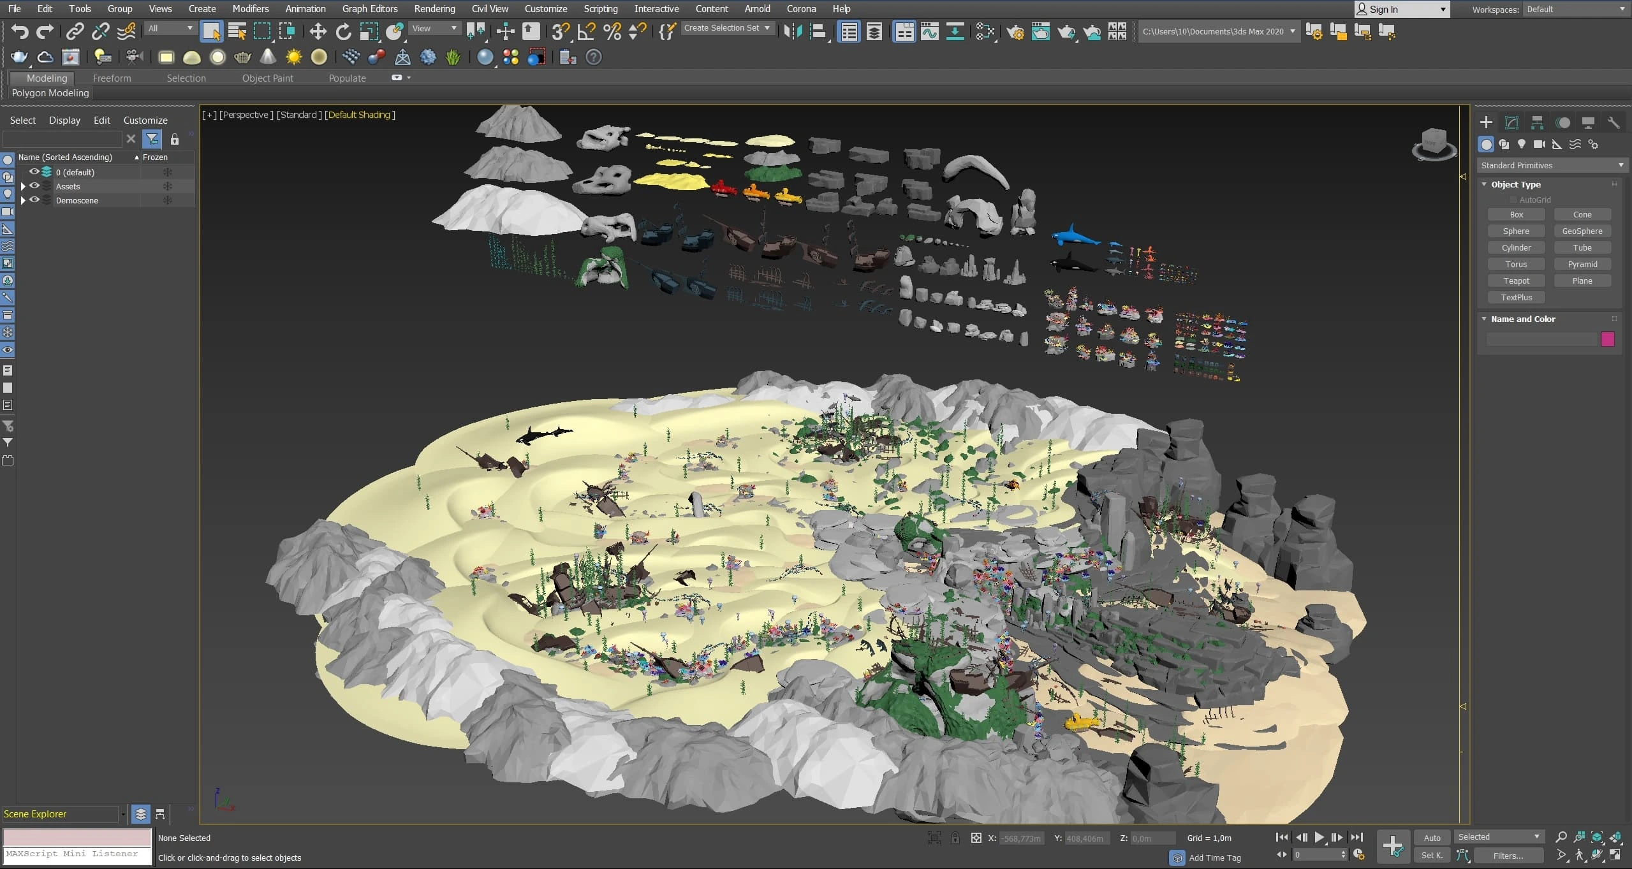Click the pink object color swatch
This screenshot has width=1632, height=869.
pyautogui.click(x=1607, y=339)
